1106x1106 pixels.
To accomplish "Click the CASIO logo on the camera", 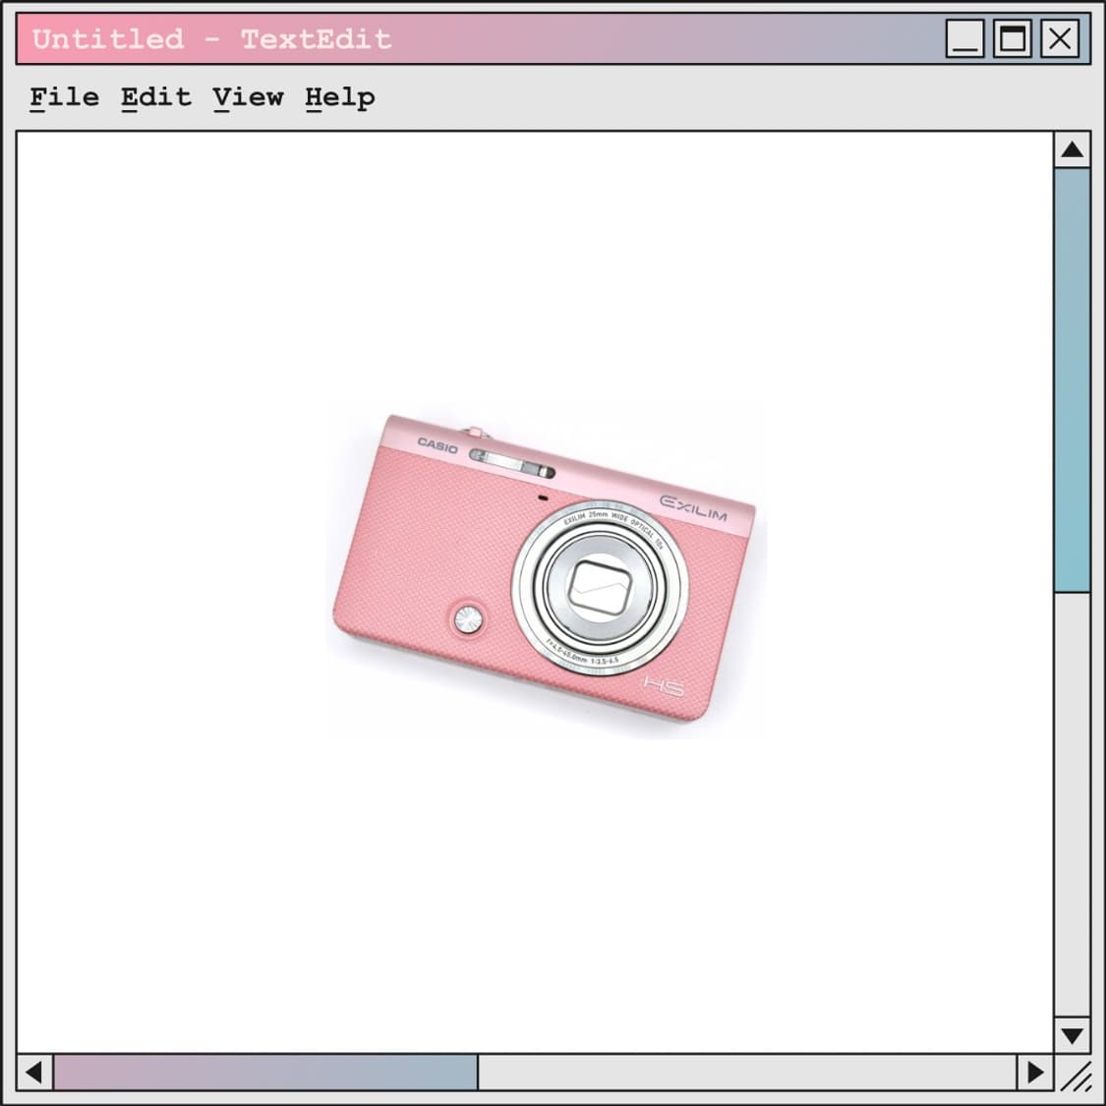I will 437,445.
